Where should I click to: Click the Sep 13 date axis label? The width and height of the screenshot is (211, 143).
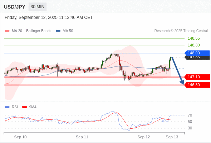pos(172,137)
